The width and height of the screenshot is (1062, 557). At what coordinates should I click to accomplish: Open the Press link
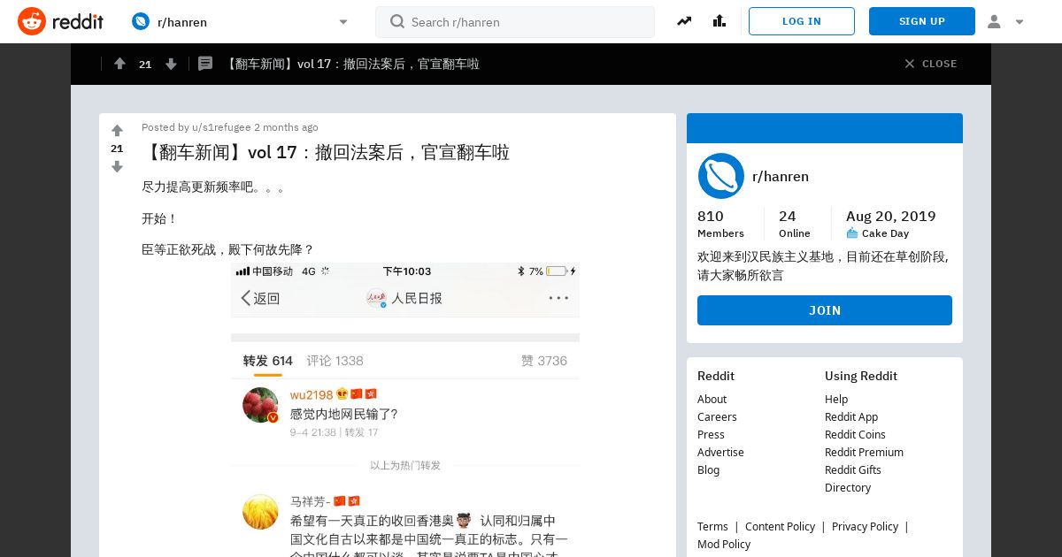point(711,434)
